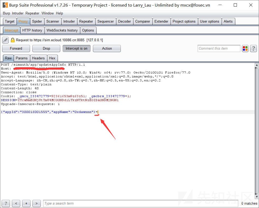Click the search term input field

click(141, 203)
